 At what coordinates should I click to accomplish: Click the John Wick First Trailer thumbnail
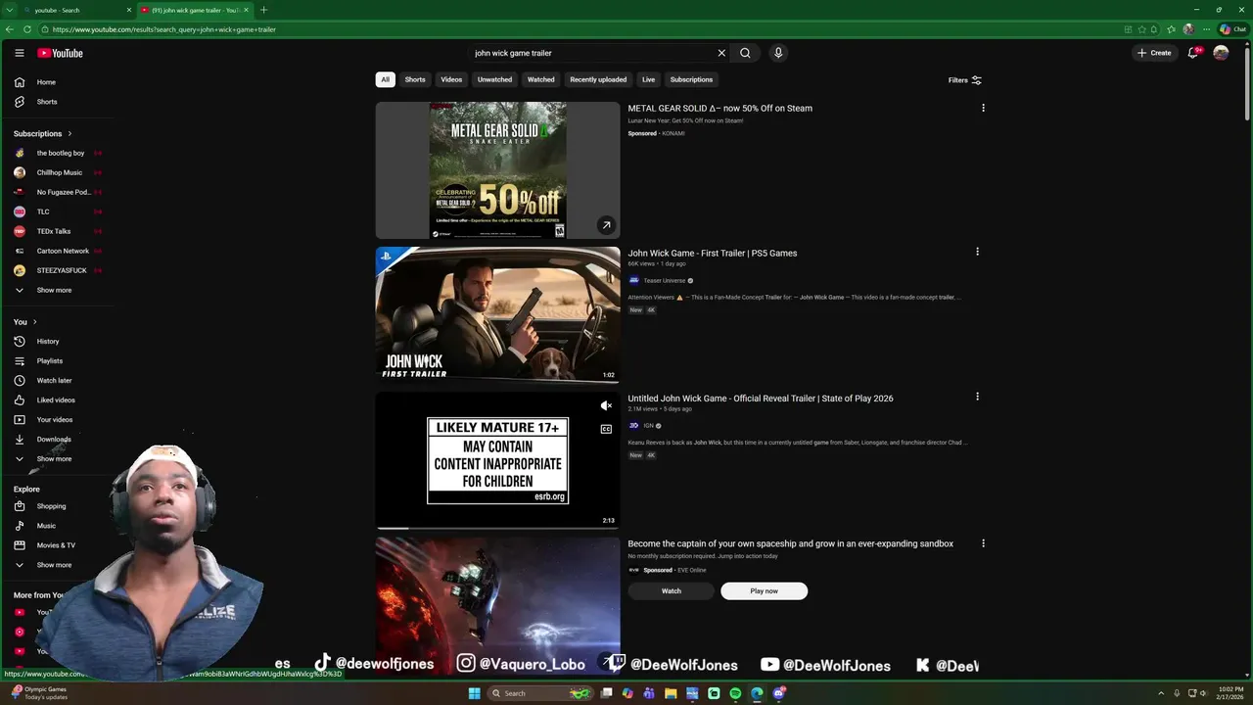click(497, 314)
